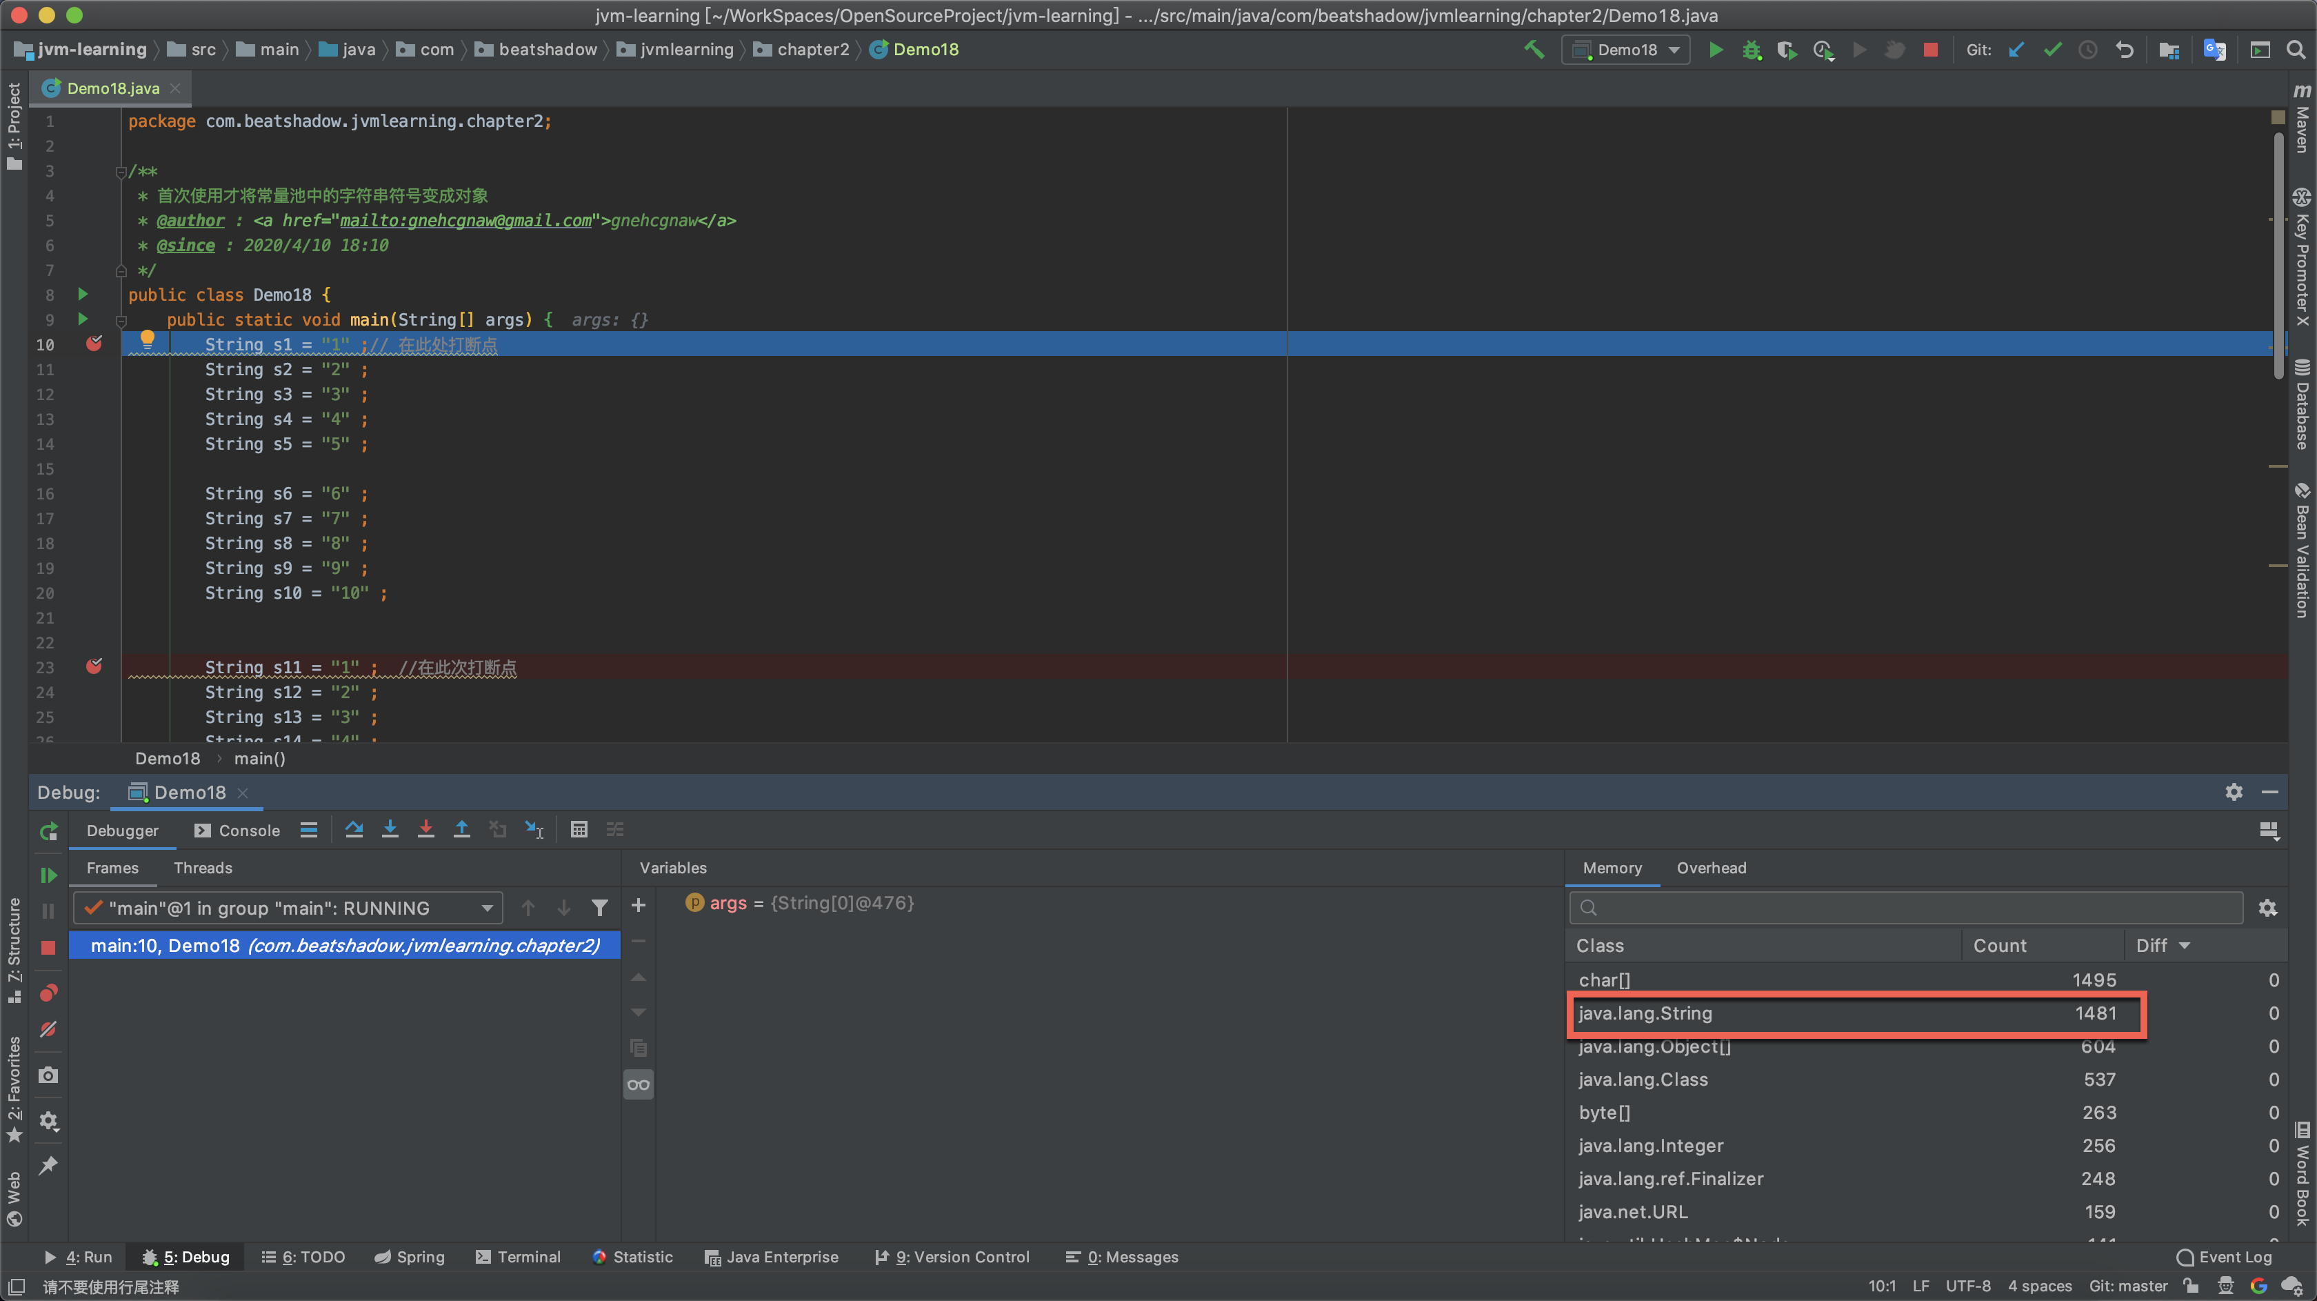2317x1301 pixels.
Task: Toggle the Mute Breakpoints button
Action: (x=48, y=1029)
